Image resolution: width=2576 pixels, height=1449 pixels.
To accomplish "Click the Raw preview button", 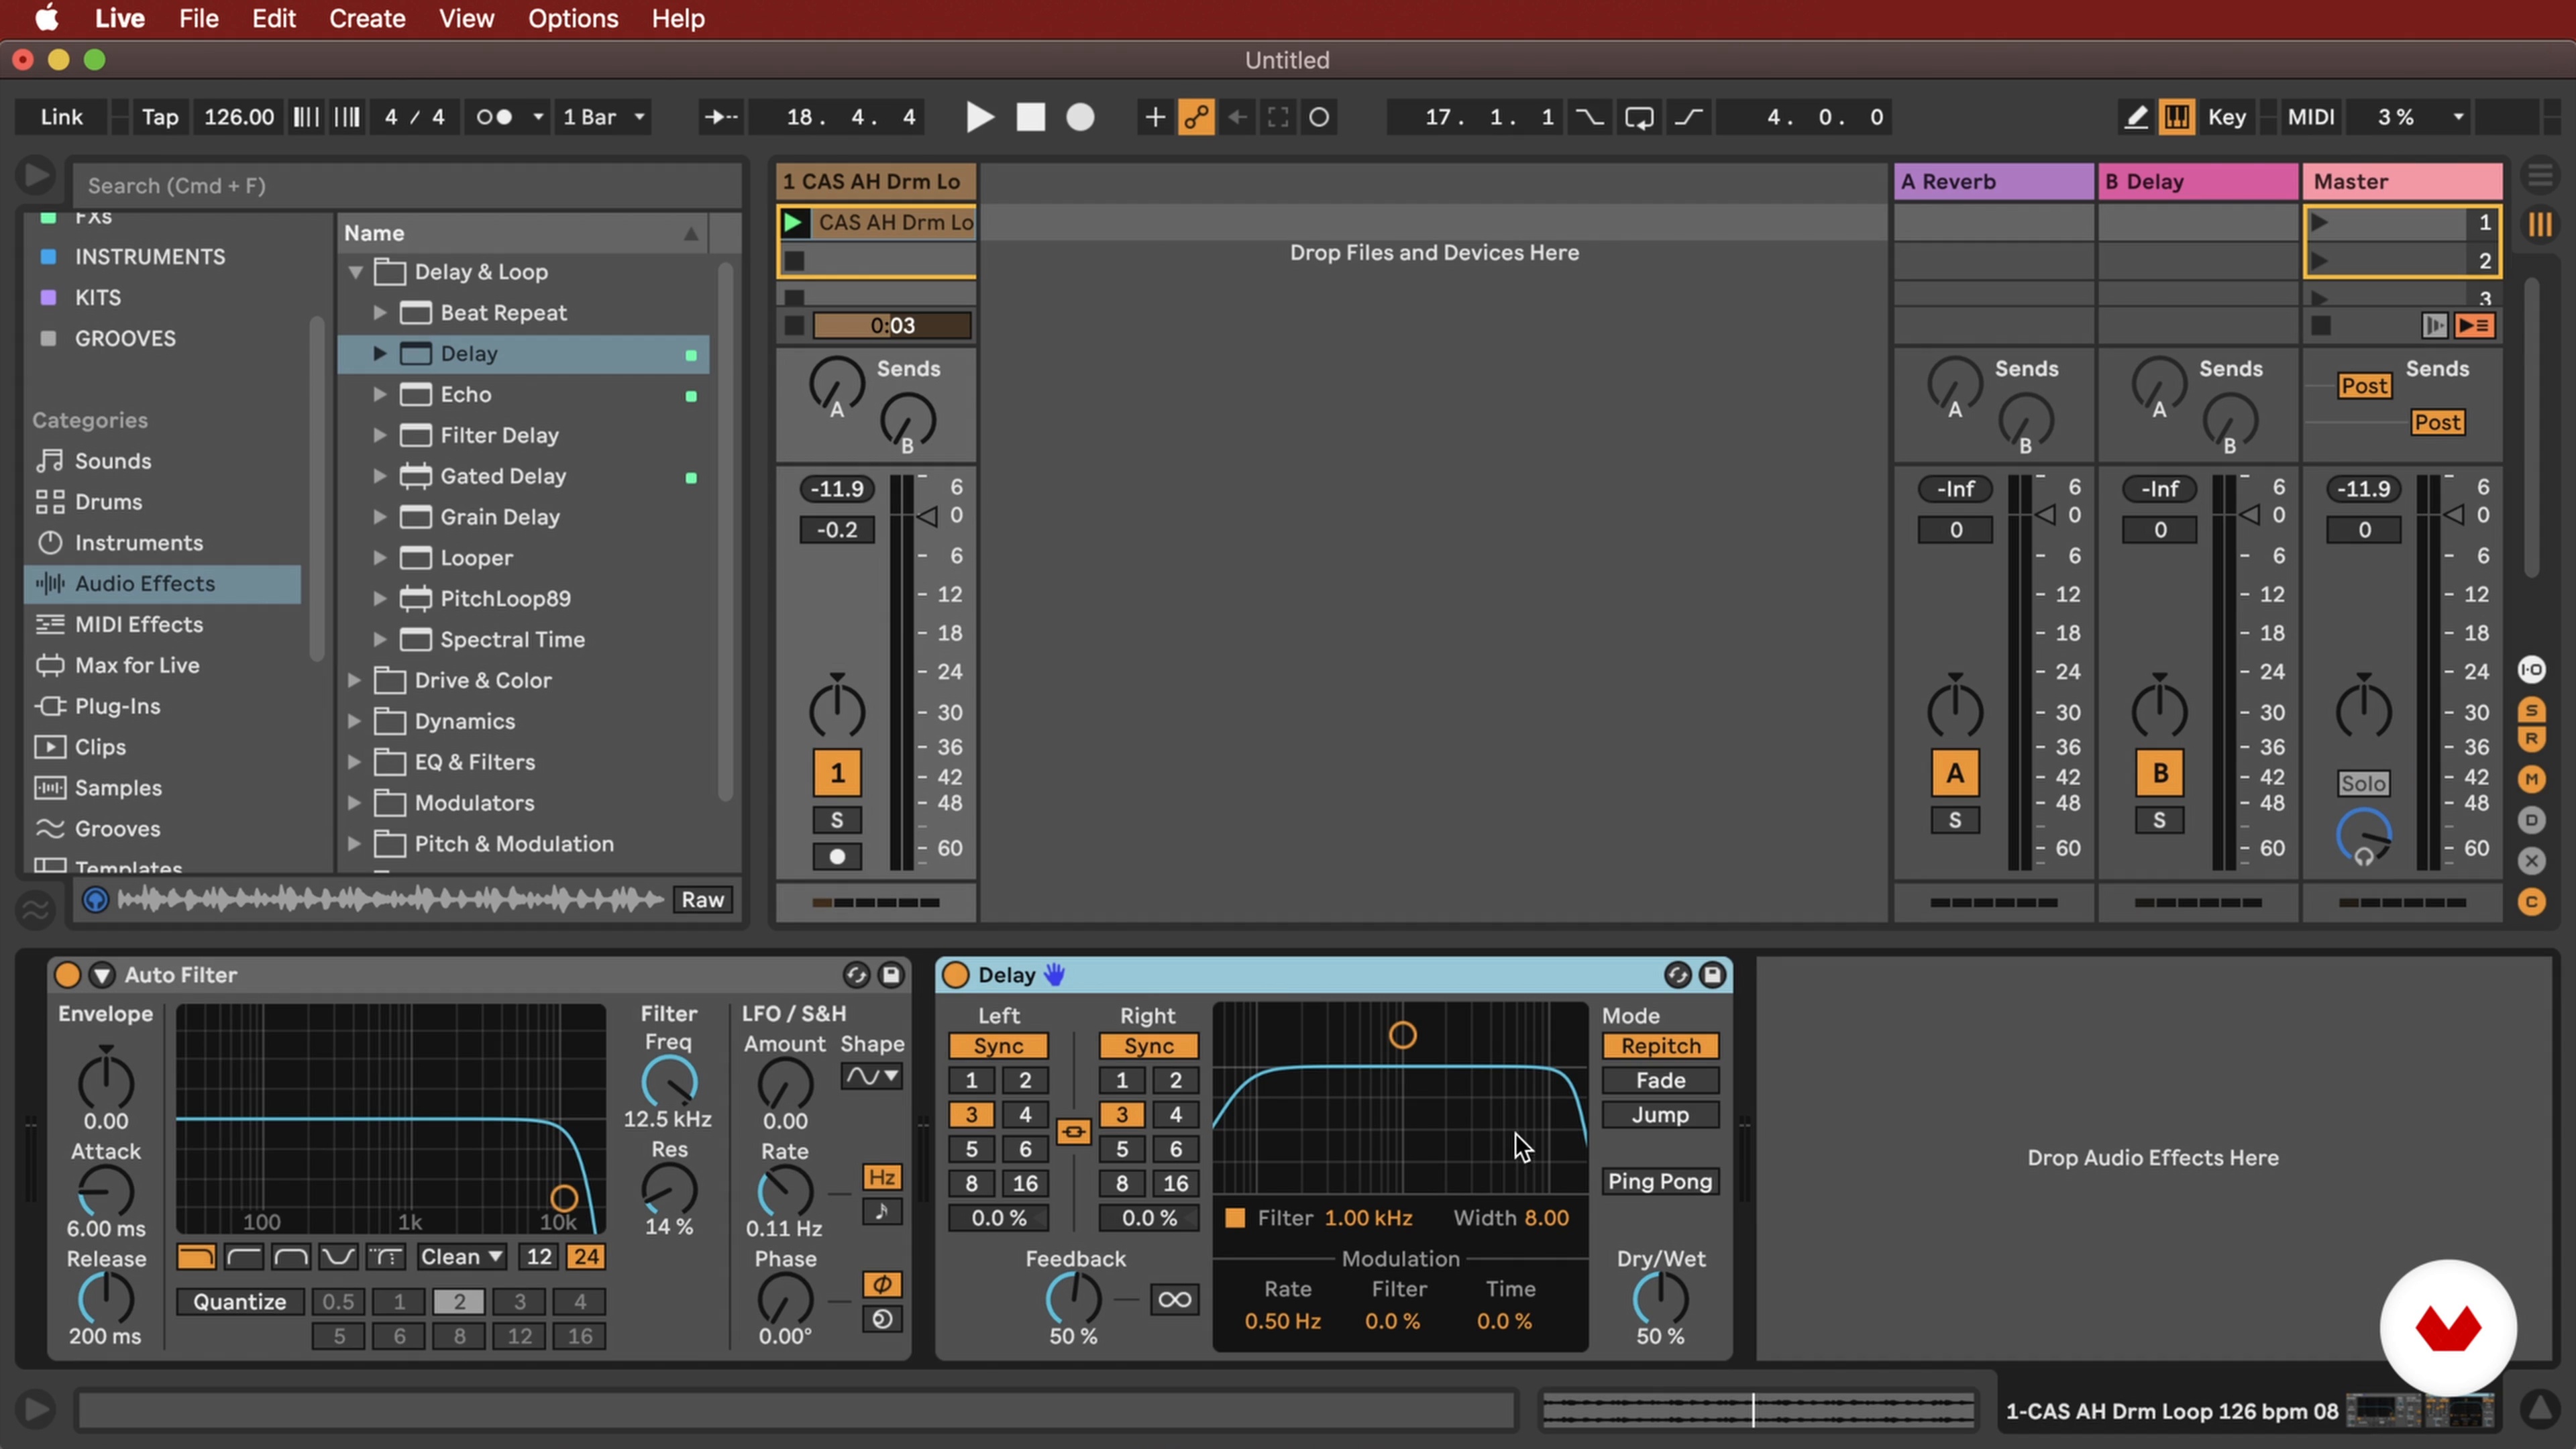I will pos(702,899).
